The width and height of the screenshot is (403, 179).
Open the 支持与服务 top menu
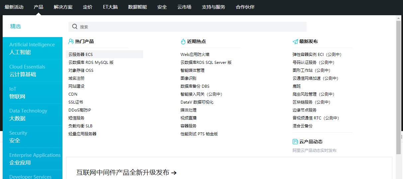pos(214,7)
